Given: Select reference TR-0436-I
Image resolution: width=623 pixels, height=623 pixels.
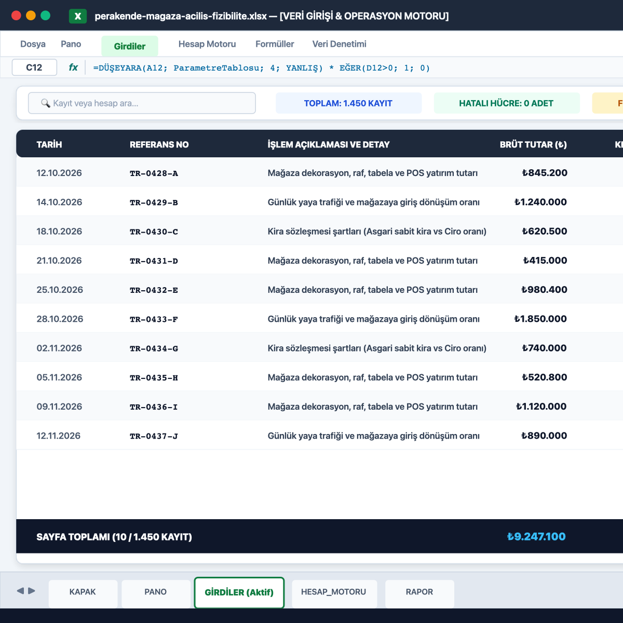Looking at the screenshot, I should coord(154,407).
